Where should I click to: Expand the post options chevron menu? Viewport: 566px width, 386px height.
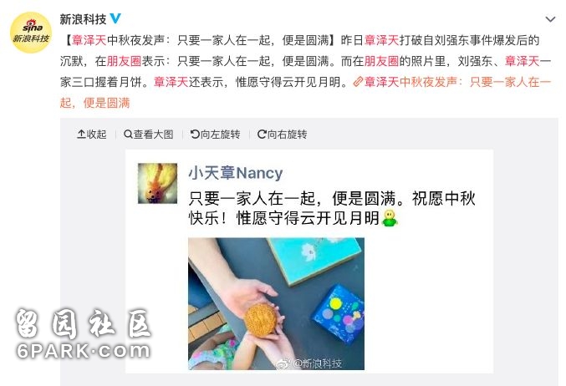550,19
